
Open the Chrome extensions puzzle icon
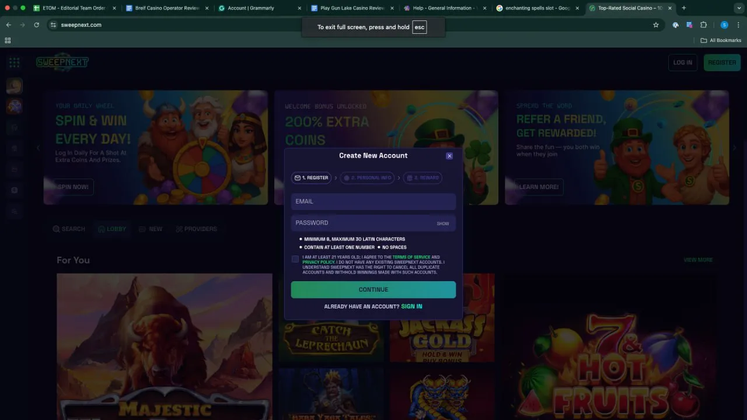point(703,25)
